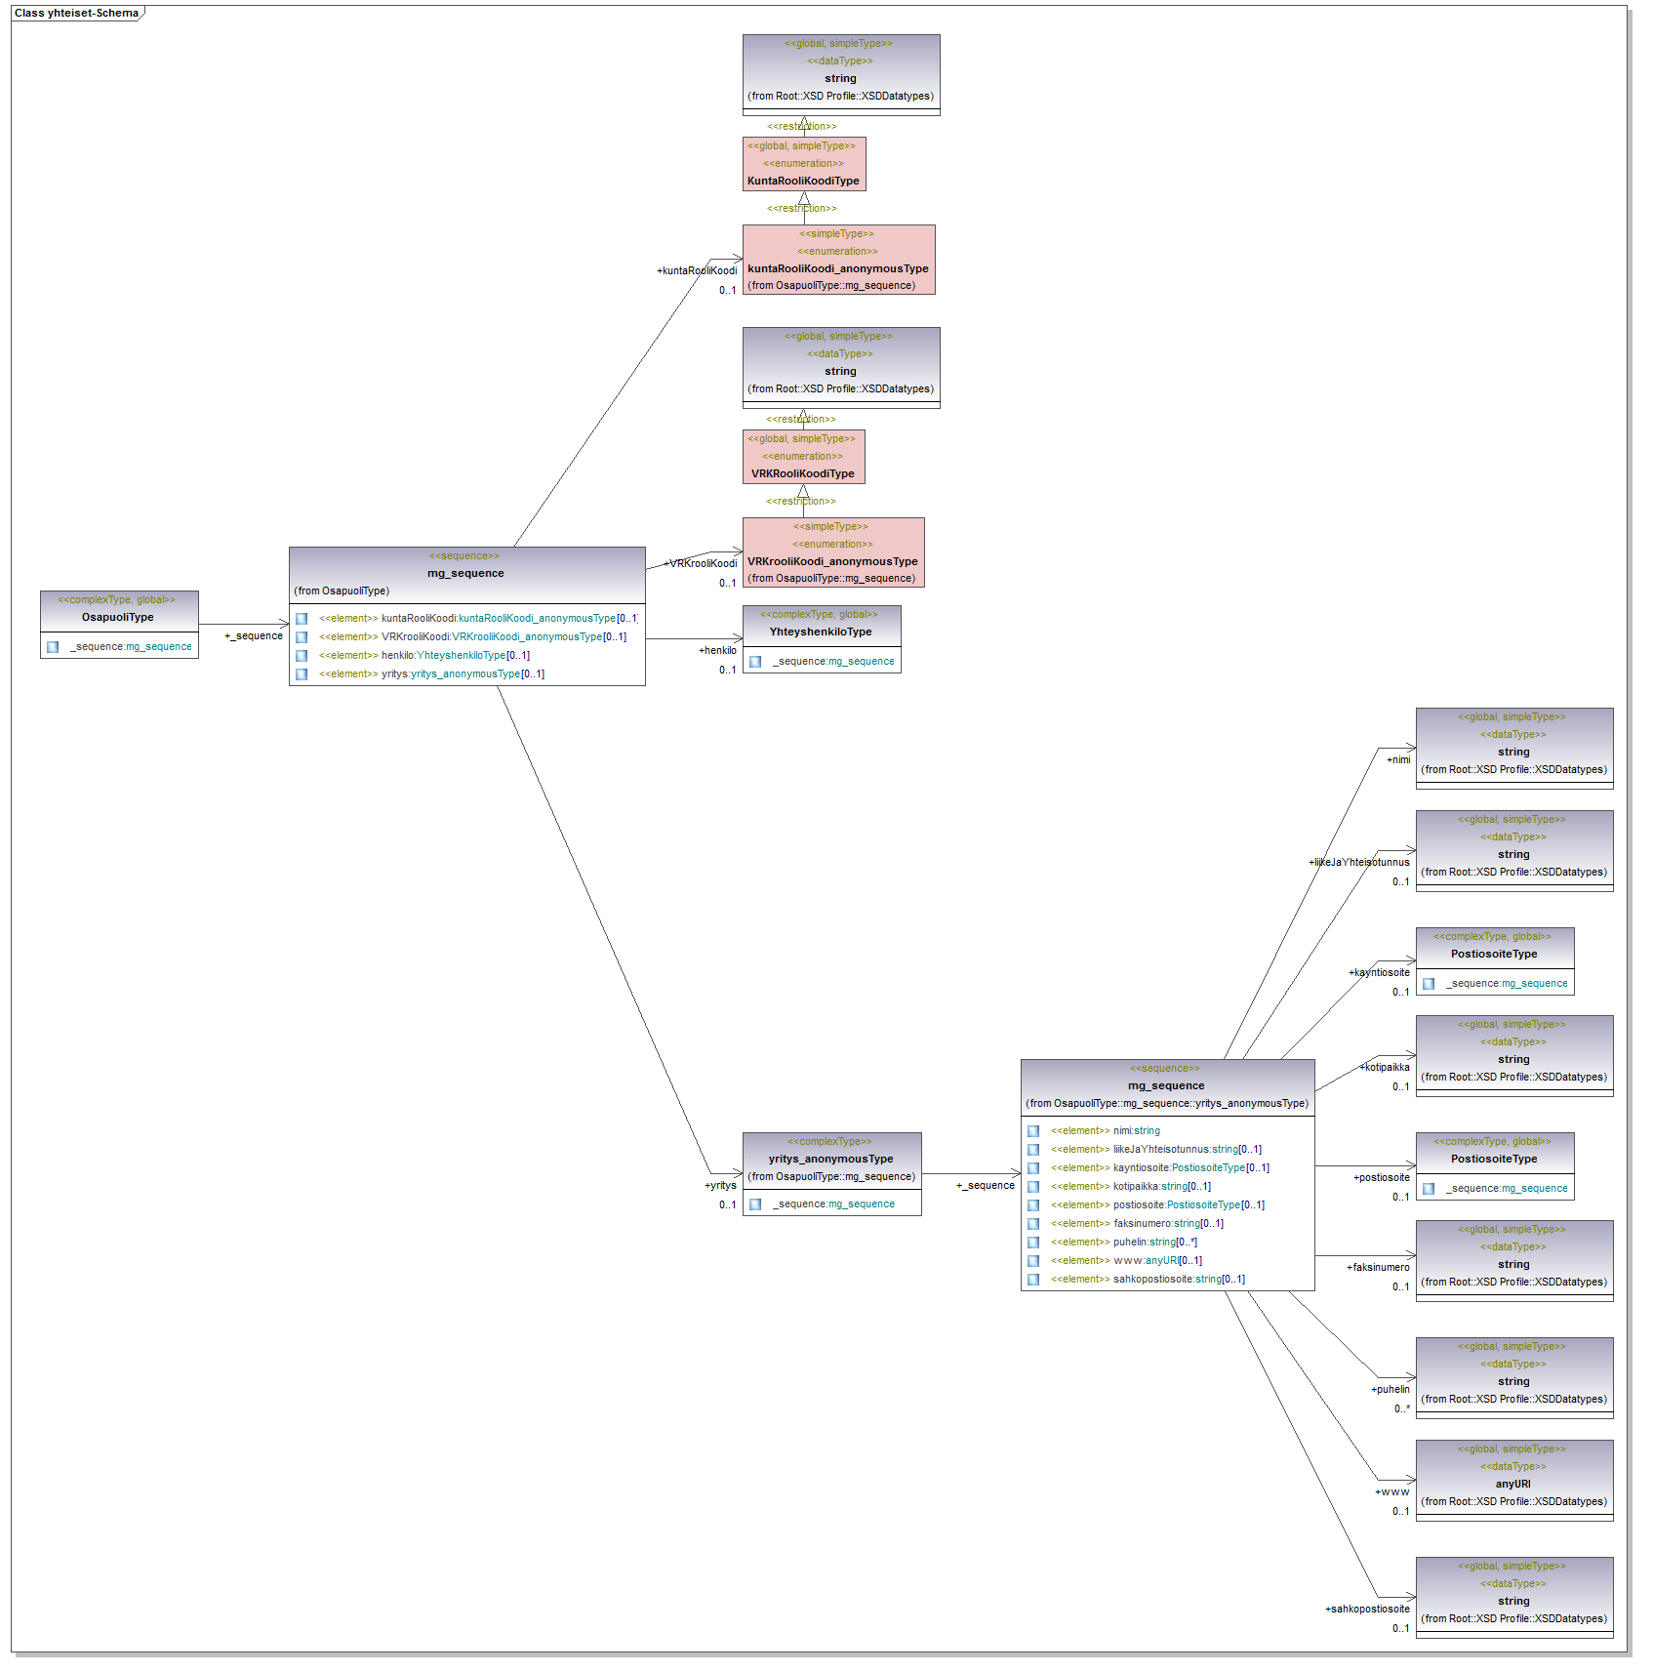
Task: Click the _sequence attribute icon in OsapuoliType
Action: coord(53,647)
